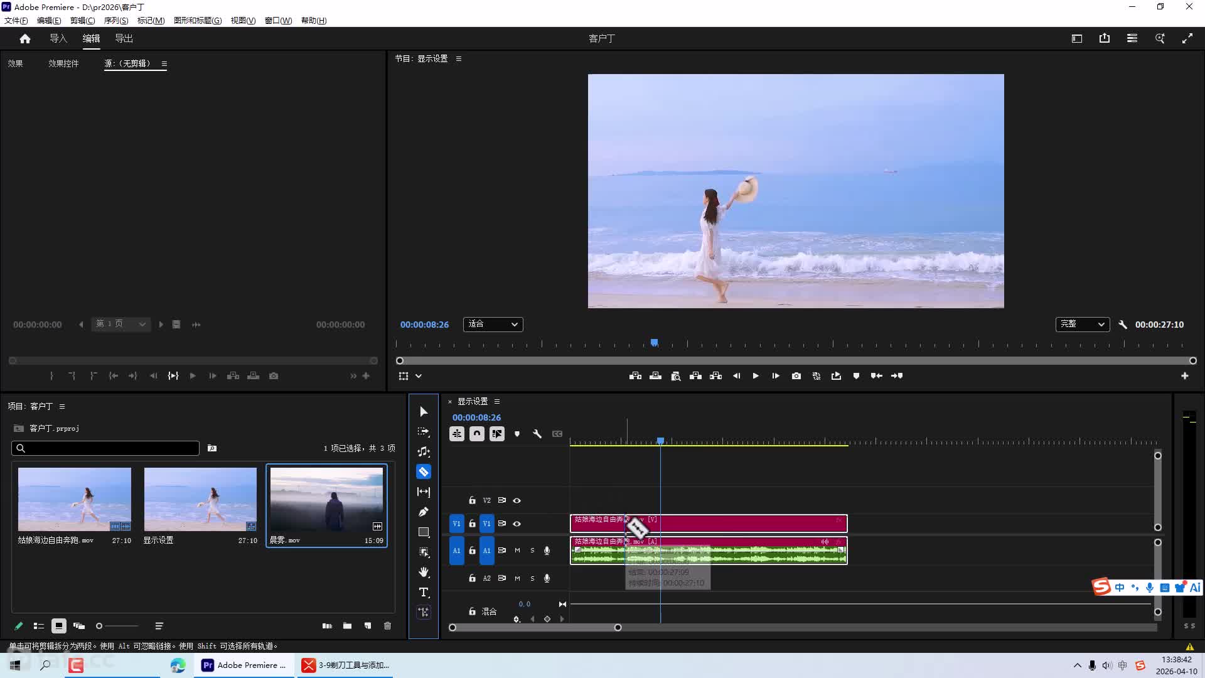
Task: Click the New Item icon in project panel
Action: click(368, 626)
